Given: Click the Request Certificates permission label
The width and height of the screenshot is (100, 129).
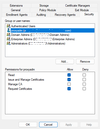Looking at the screenshot, I should (x=20, y=89).
